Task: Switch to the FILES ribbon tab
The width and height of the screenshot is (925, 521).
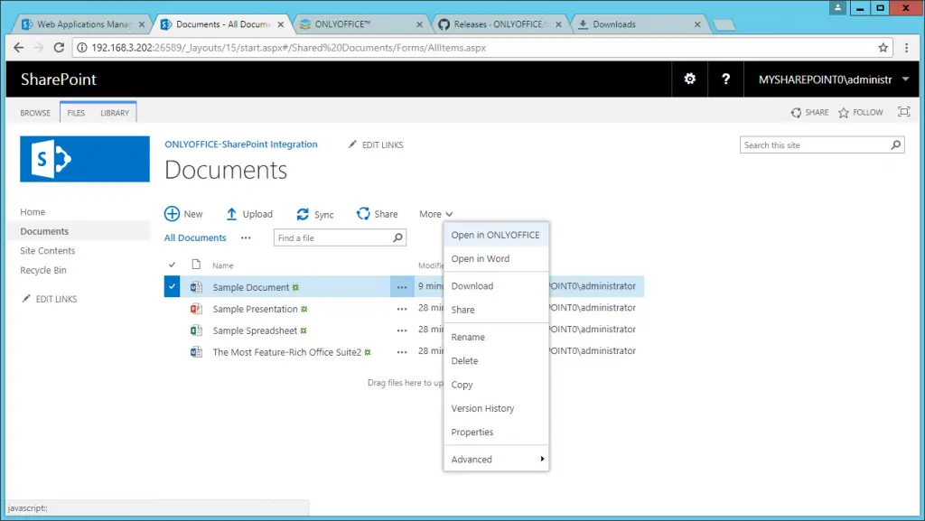Action: point(76,113)
